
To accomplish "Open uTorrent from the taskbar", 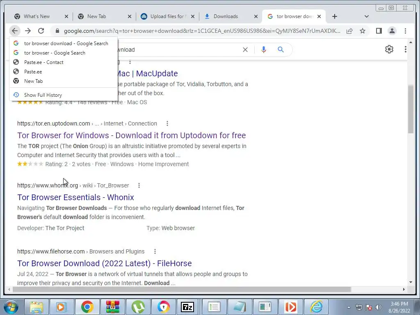I will [x=138, y=307].
